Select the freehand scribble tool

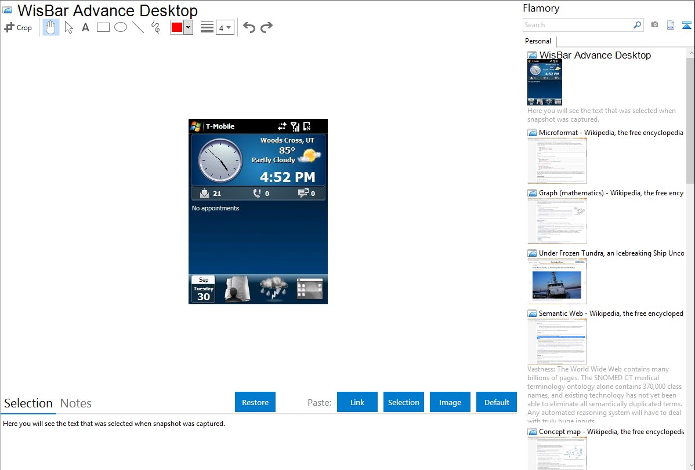tap(155, 27)
